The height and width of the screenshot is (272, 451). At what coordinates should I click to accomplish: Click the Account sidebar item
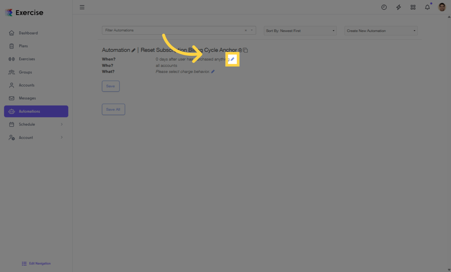(36, 137)
